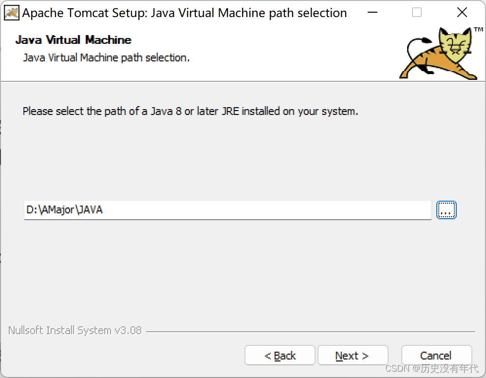Go to the Next > step
Viewport: 486px width, 378px height.
pyautogui.click(x=353, y=356)
